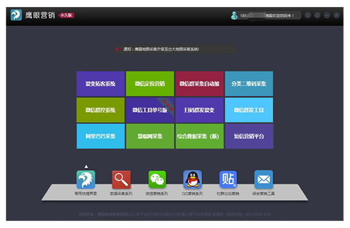Open the 分类二维码采集 tile
This screenshot has height=228, width=350.
coord(249,84)
